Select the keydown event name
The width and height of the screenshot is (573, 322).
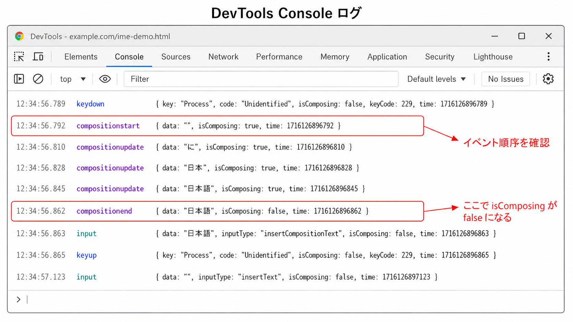[90, 104]
